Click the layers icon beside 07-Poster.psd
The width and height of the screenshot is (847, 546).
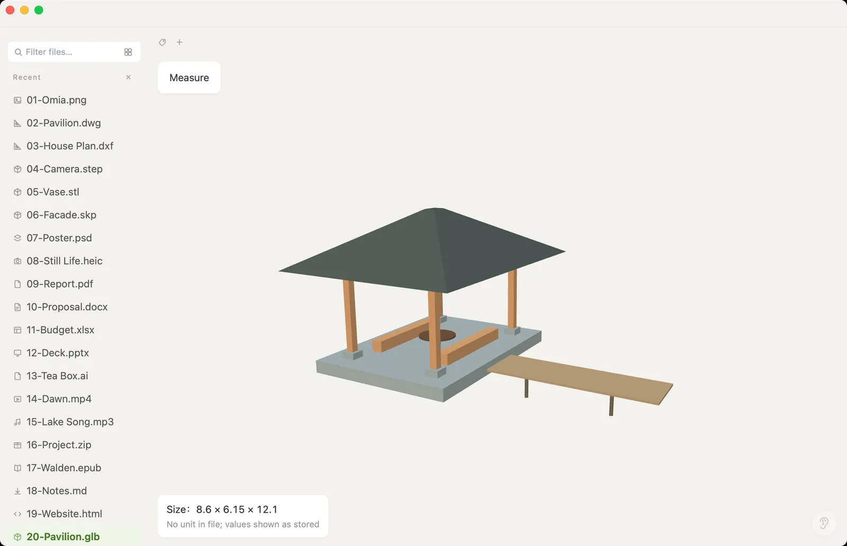tap(17, 238)
